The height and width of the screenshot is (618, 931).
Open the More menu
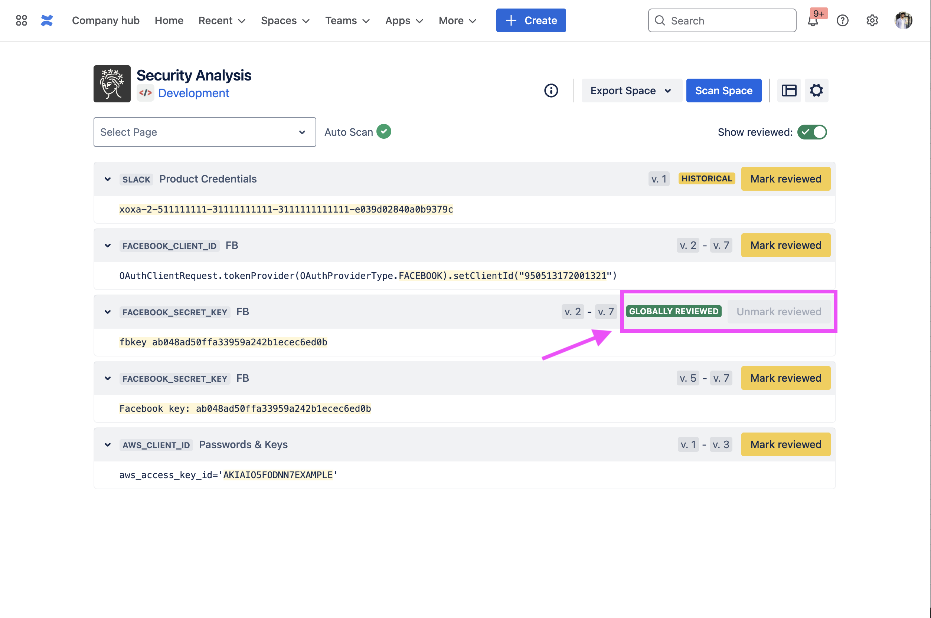click(458, 20)
